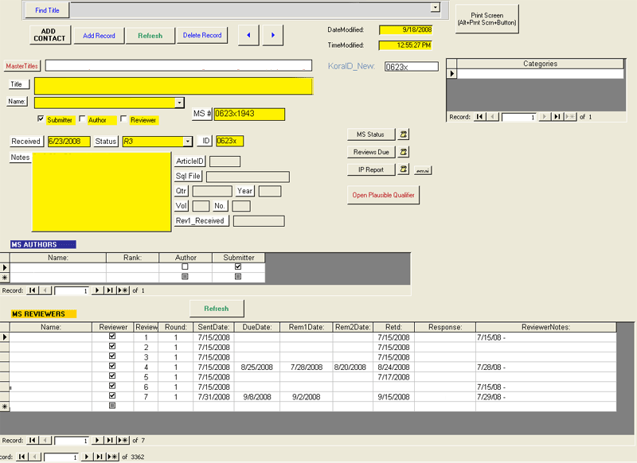Go to previous record in main form navigator

click(x=34, y=457)
